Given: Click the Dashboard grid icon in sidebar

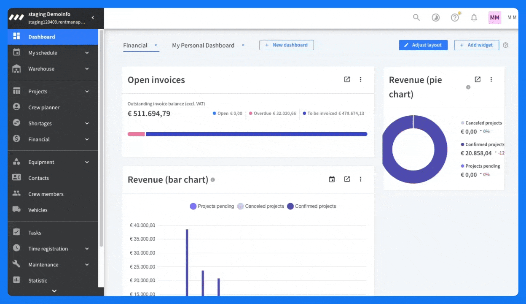Looking at the screenshot, I should [x=16, y=36].
